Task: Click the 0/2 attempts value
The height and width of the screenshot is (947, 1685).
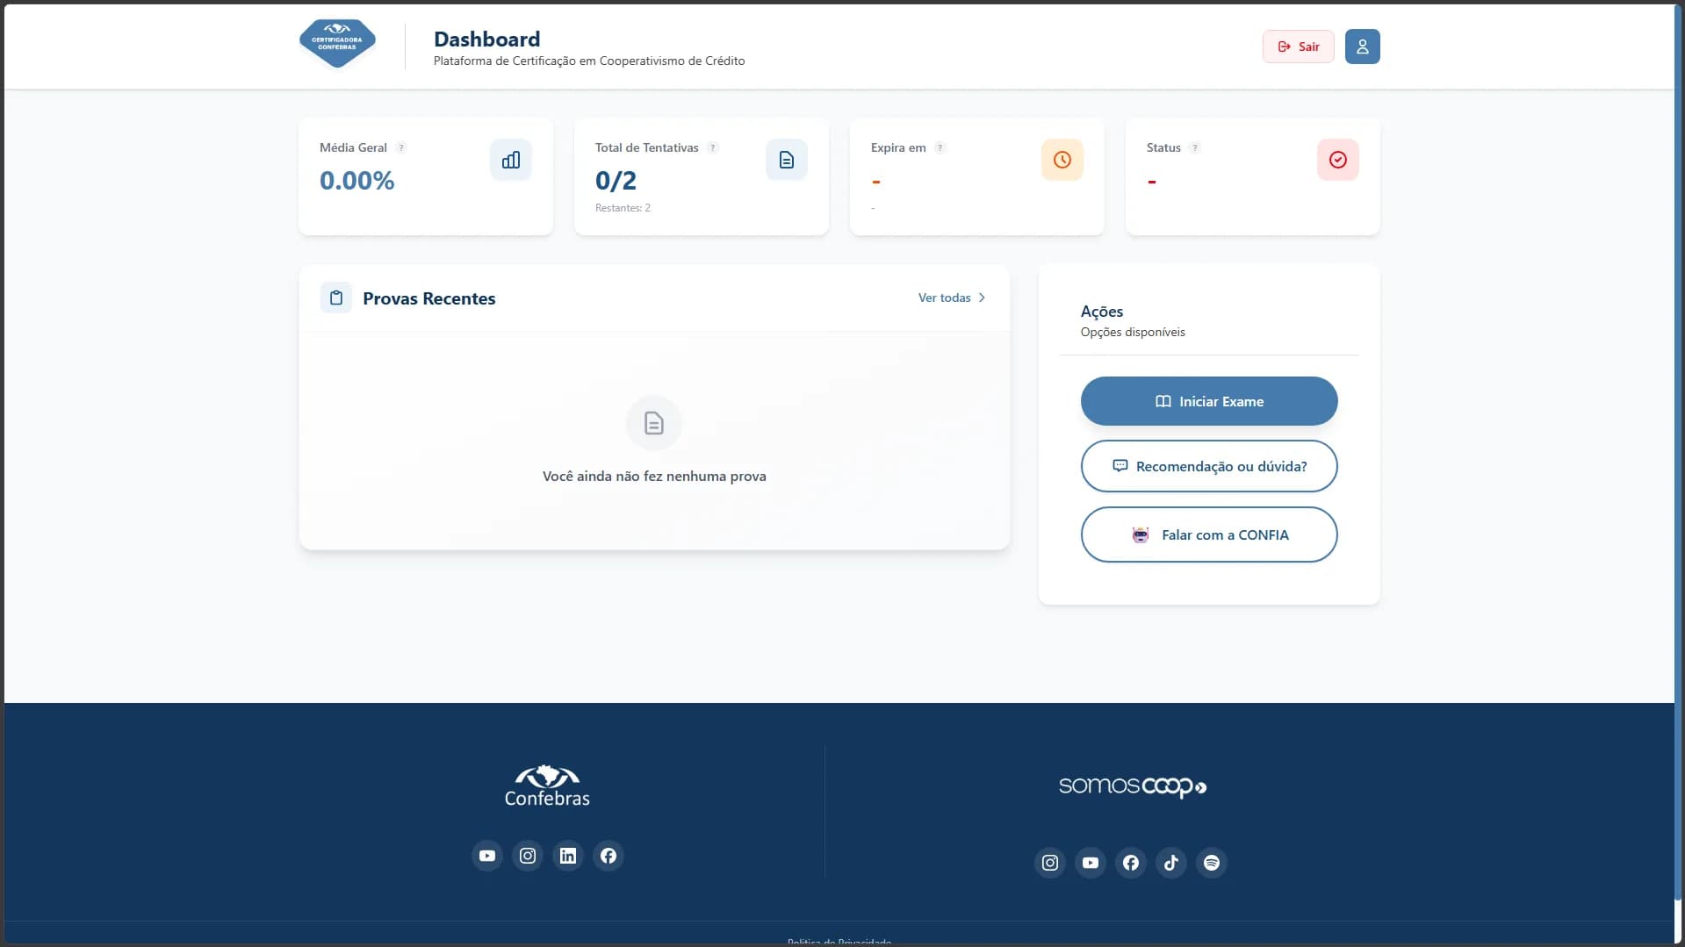Action: pyautogui.click(x=616, y=181)
